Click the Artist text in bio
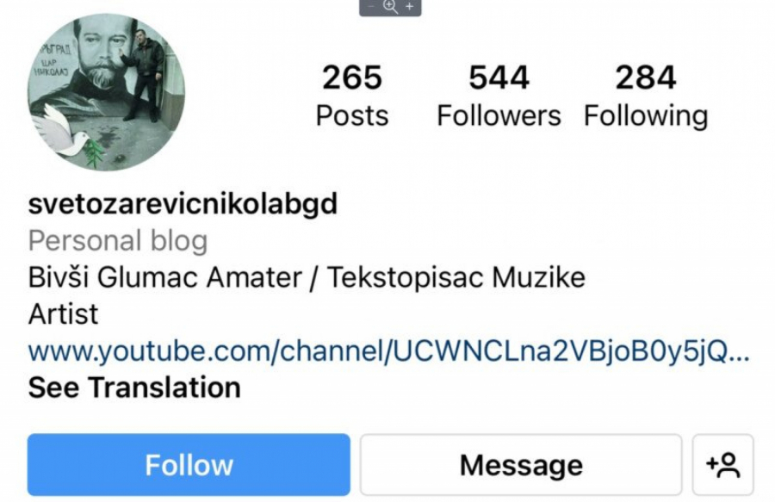The height and width of the screenshot is (502, 775). [x=63, y=313]
